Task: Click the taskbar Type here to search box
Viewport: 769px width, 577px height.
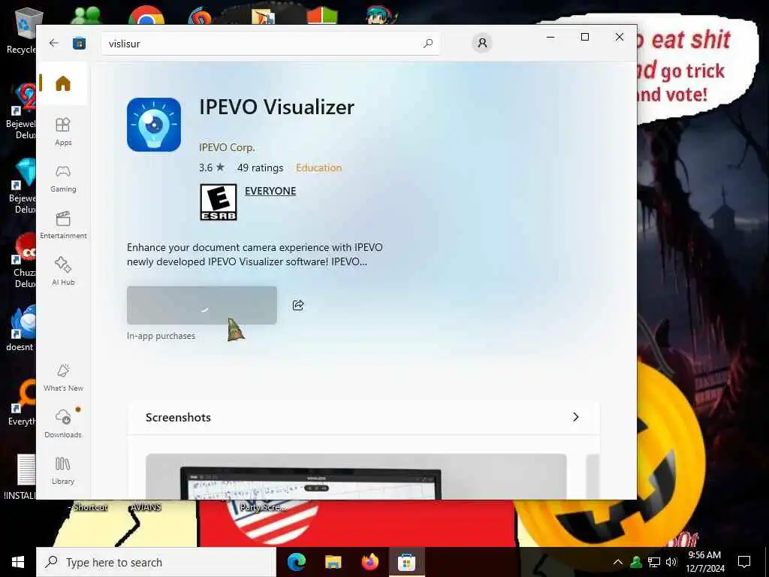Action: coord(156,562)
